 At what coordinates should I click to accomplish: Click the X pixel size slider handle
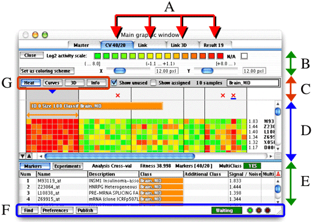[x=120, y=70]
